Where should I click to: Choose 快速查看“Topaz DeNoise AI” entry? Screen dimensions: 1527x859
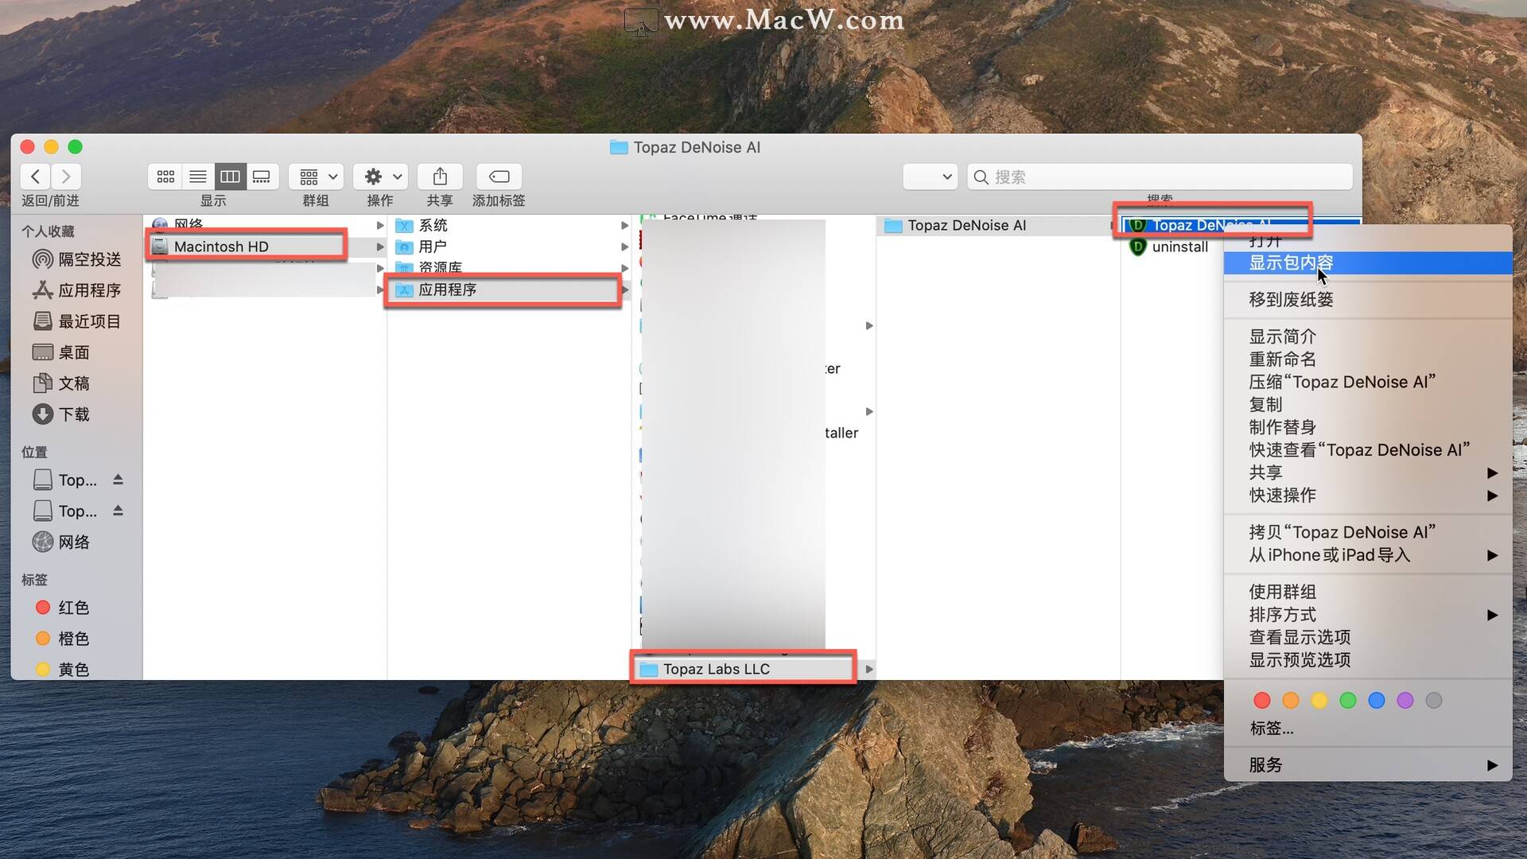click(1368, 450)
